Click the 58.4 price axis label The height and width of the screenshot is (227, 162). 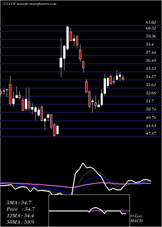[150, 44]
